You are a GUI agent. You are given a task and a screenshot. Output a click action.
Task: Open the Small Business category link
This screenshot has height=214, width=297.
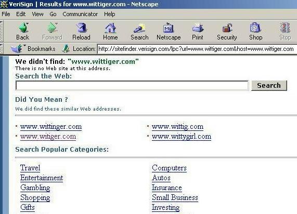point(175,197)
